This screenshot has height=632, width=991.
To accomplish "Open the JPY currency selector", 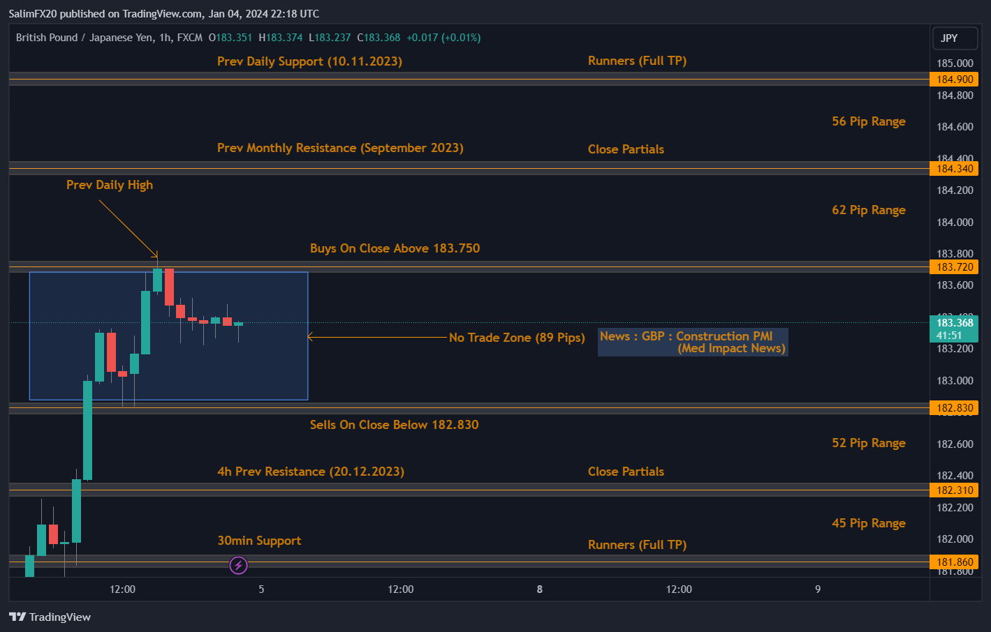I will pos(955,38).
